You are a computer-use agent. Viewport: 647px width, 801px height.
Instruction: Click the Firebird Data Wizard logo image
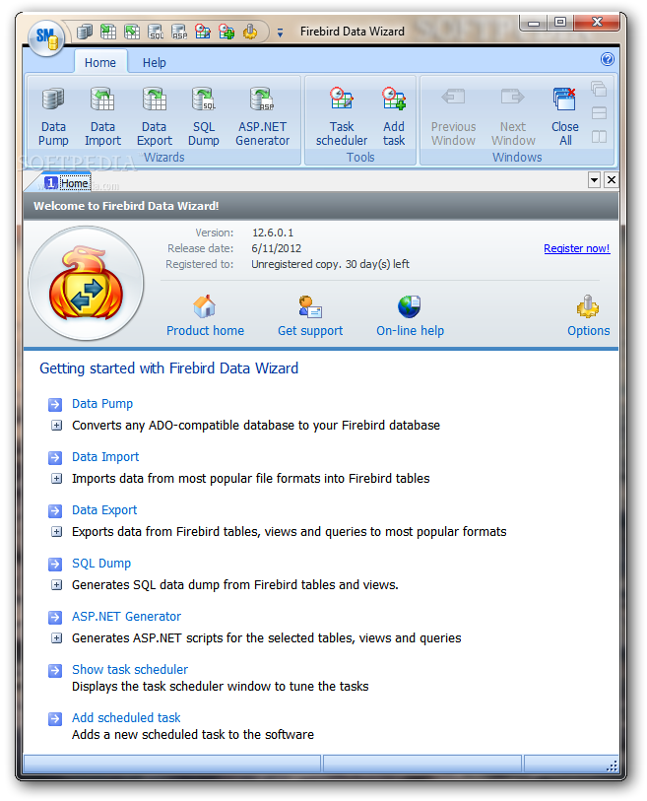pos(86,284)
